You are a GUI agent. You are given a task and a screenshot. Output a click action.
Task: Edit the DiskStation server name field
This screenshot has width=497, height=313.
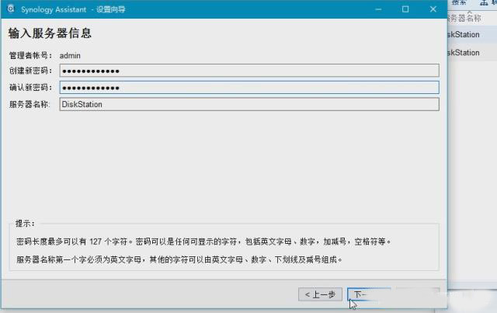click(x=249, y=104)
